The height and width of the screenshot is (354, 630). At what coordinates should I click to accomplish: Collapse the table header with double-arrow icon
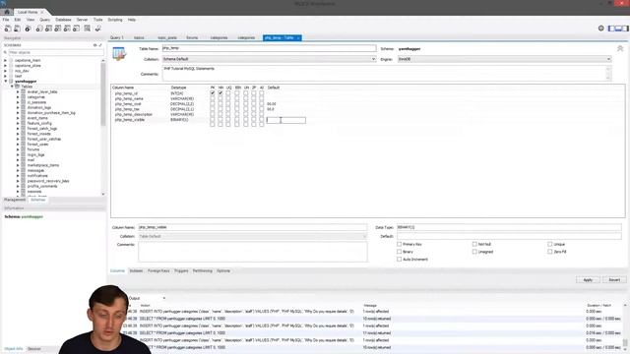tap(620, 48)
